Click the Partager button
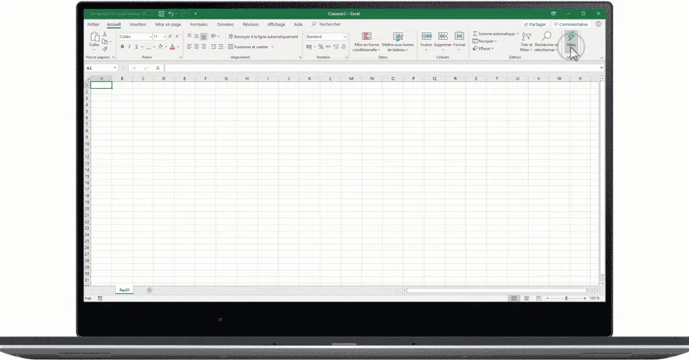Viewport: 689px width, 360px height. point(535,25)
